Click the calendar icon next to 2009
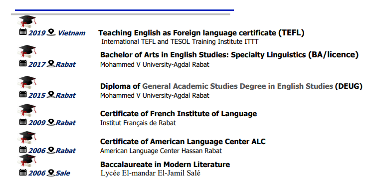This screenshot has height=184, width=367. point(23,122)
